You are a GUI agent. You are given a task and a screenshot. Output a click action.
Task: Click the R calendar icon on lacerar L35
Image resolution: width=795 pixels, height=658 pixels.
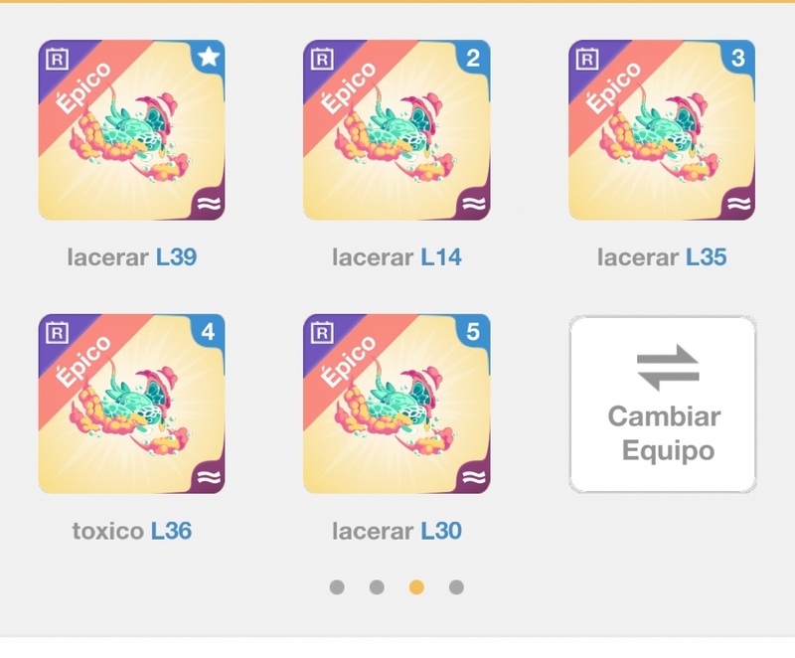point(587,59)
